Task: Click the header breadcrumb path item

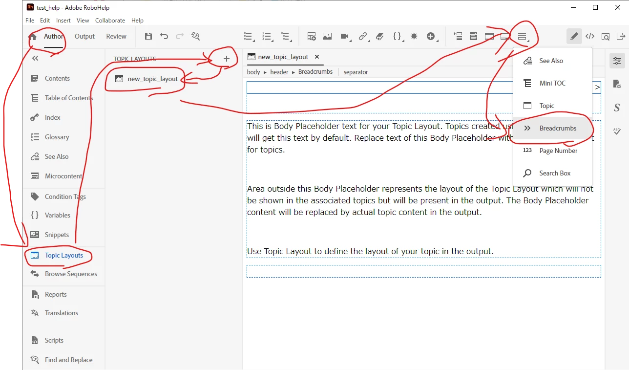Action: click(279, 72)
